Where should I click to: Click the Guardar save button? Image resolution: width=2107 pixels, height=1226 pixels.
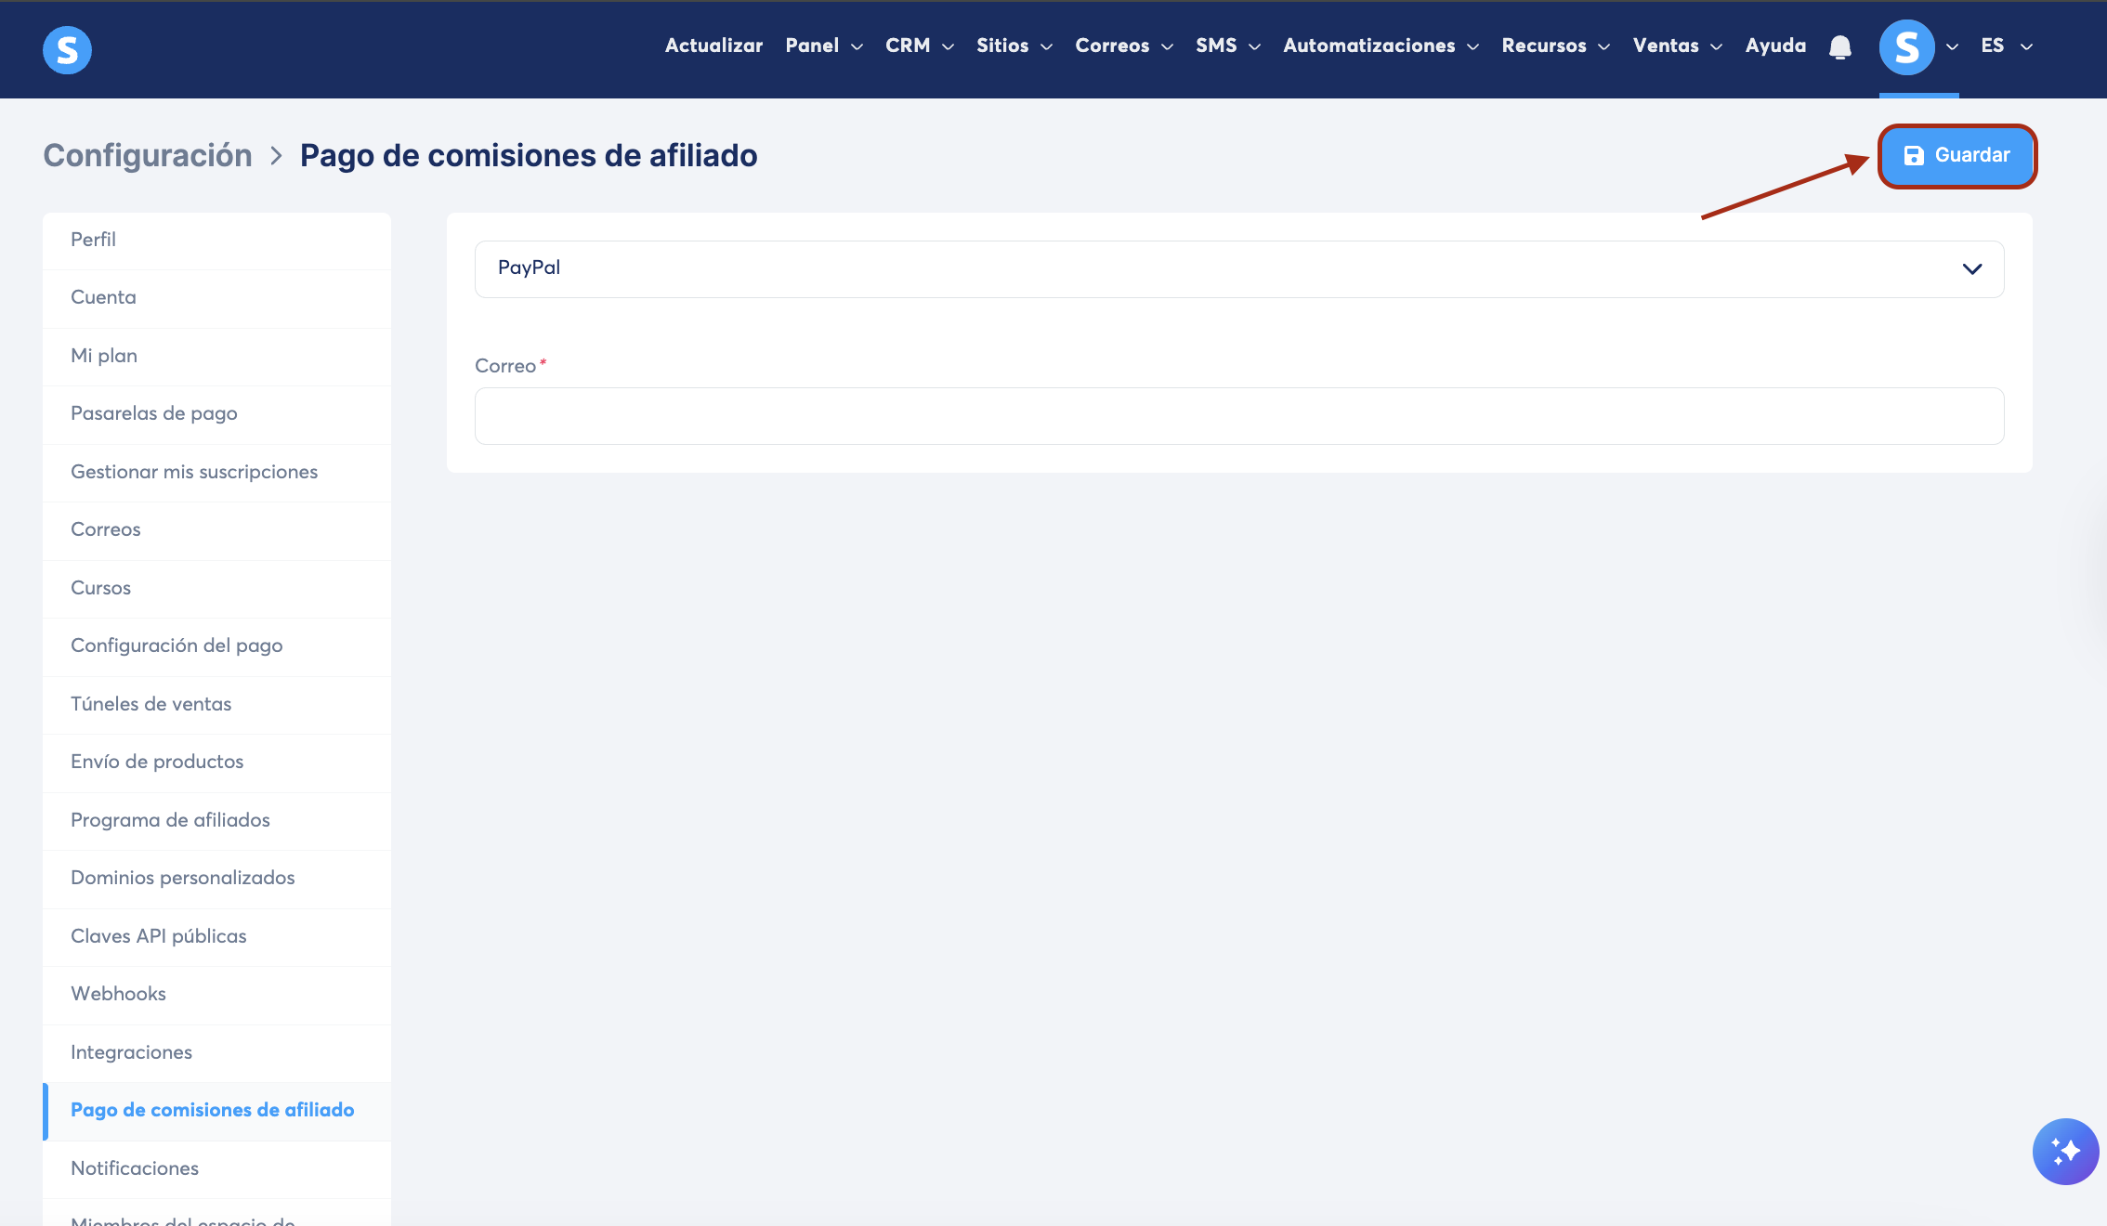point(1956,155)
